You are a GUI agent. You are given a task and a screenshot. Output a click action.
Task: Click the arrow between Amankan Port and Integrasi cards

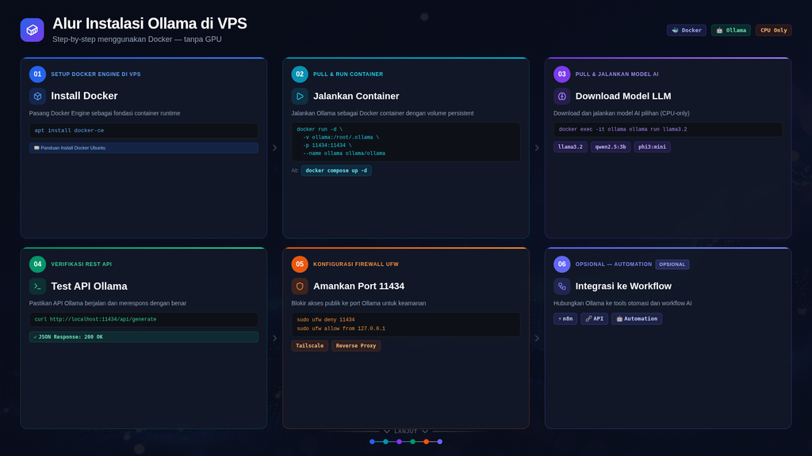pos(537,338)
